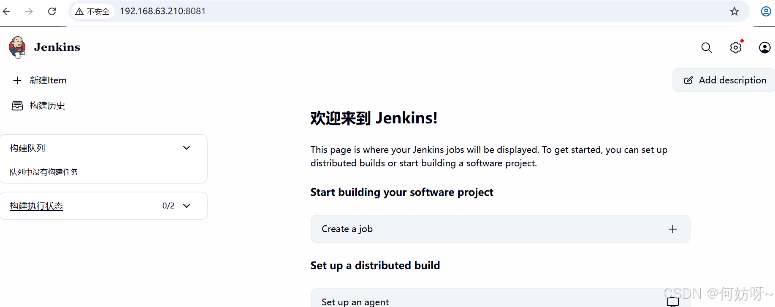The height and width of the screenshot is (307, 775).
Task: Click the 欢迎来到 Jenkins! heading
Action: click(374, 118)
